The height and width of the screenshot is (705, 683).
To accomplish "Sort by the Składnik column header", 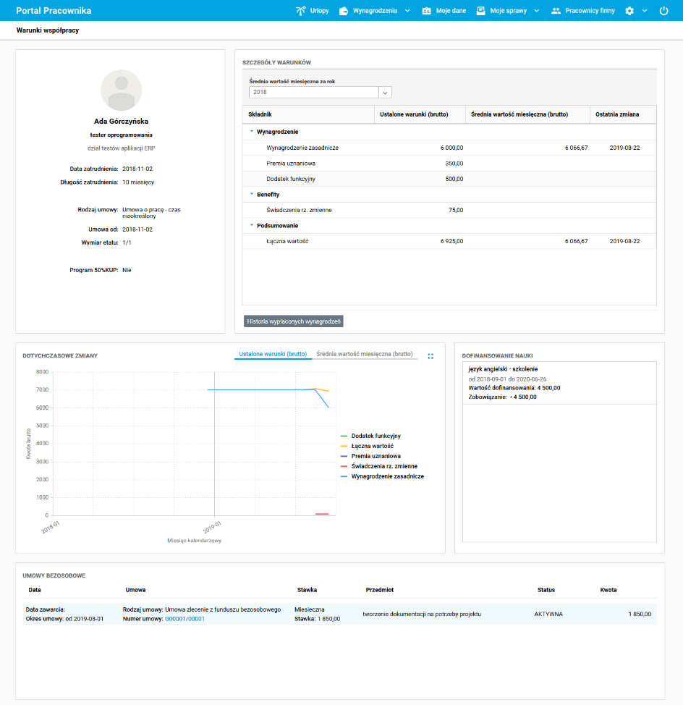I will click(308, 114).
